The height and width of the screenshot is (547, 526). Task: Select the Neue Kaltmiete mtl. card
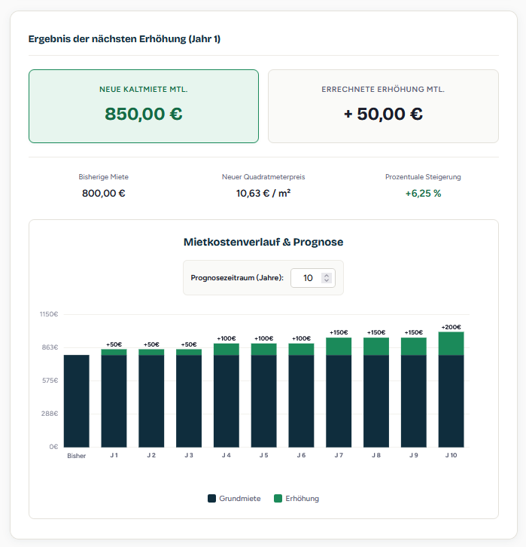[x=143, y=106]
